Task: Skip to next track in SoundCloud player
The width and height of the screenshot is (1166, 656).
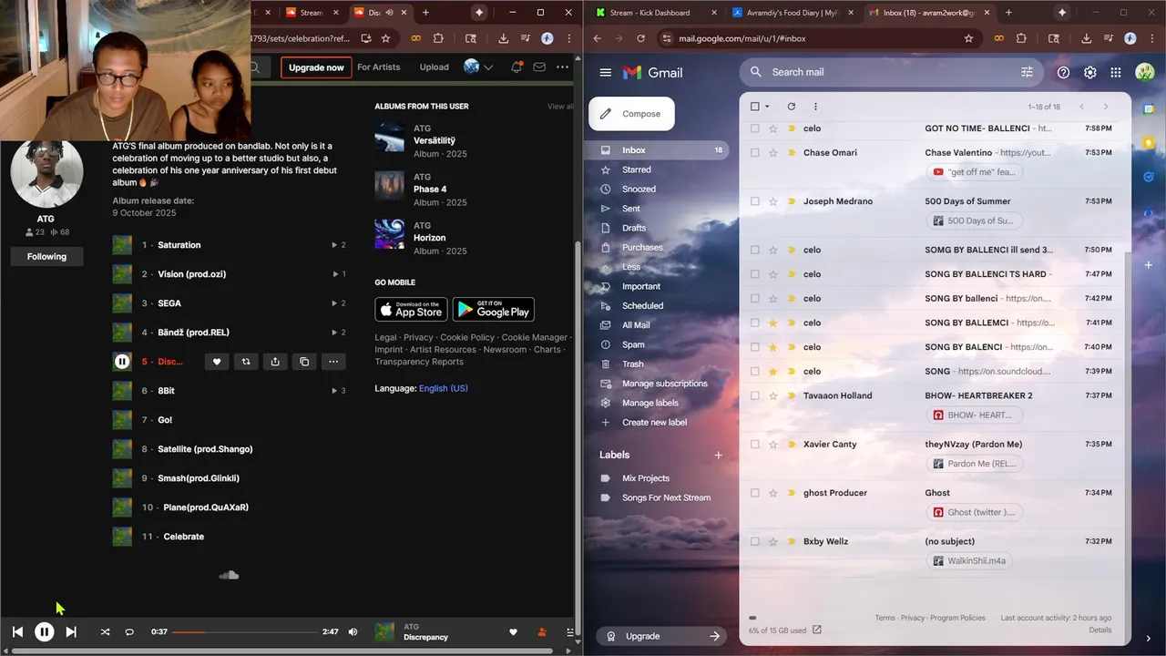Action: pyautogui.click(x=71, y=631)
